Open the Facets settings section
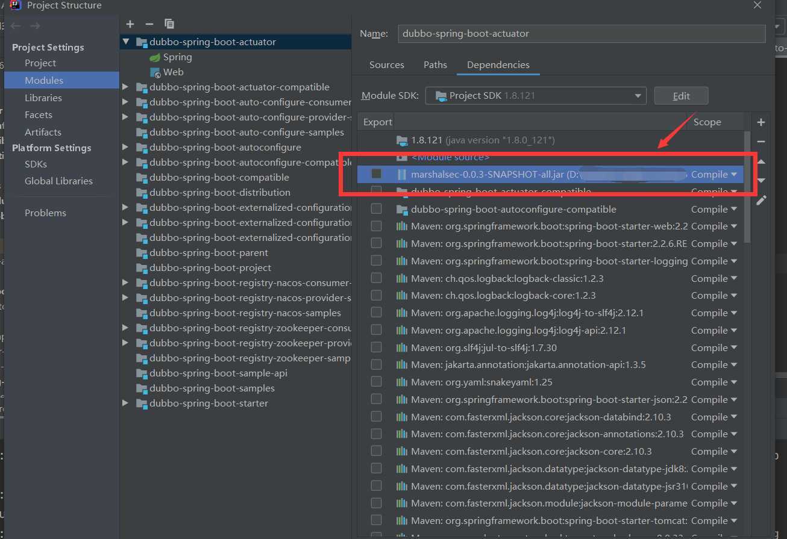 [x=39, y=115]
